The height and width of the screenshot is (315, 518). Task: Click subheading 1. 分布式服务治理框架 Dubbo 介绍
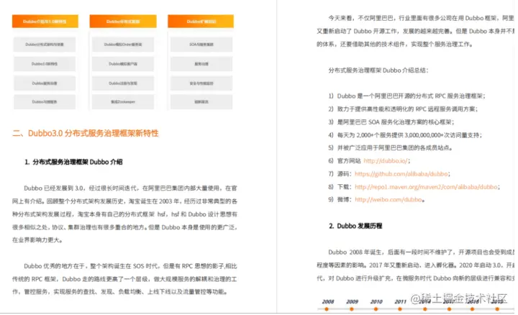(73, 162)
